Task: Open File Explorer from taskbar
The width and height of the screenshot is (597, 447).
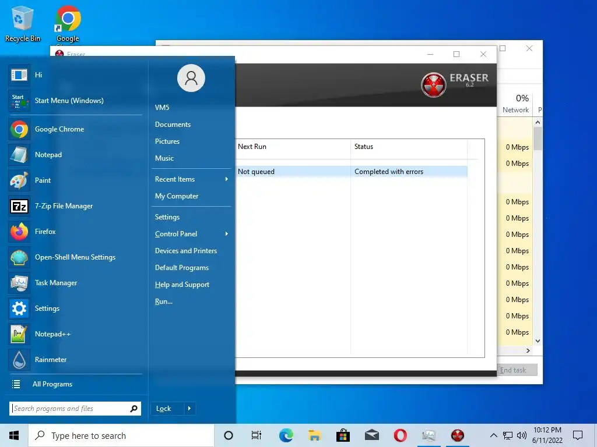Action: tap(314, 435)
